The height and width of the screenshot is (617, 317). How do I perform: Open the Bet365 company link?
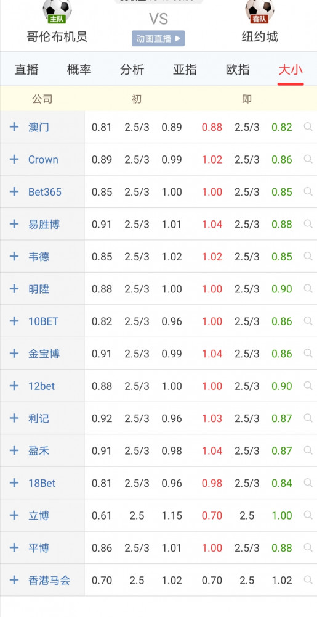tap(45, 192)
